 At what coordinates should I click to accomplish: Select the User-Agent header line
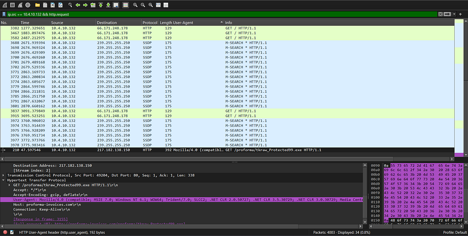tap(181, 199)
